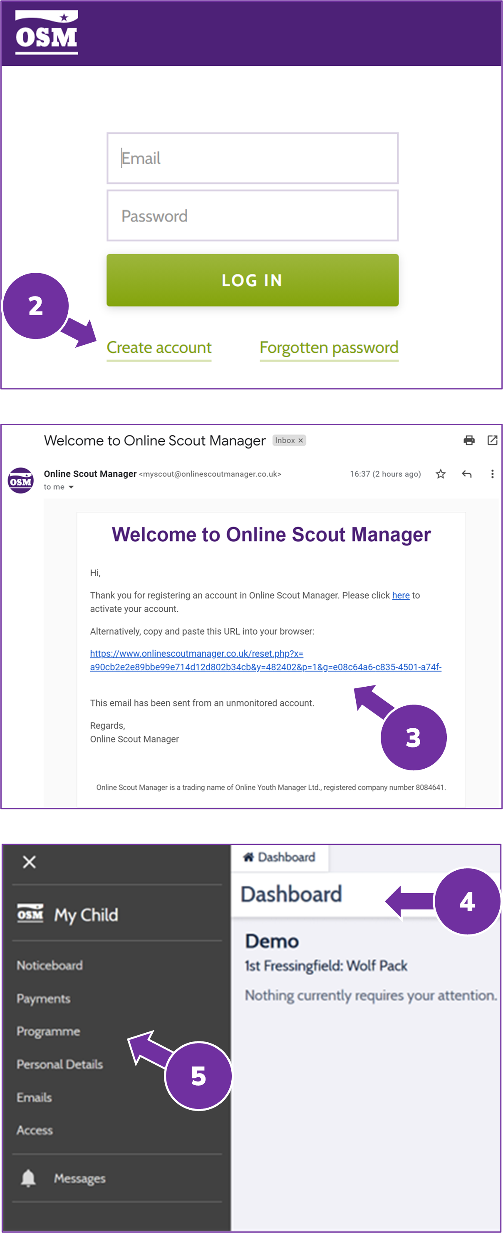Click the Create account link
Viewport: 503px width, 1233px height.
tap(159, 348)
